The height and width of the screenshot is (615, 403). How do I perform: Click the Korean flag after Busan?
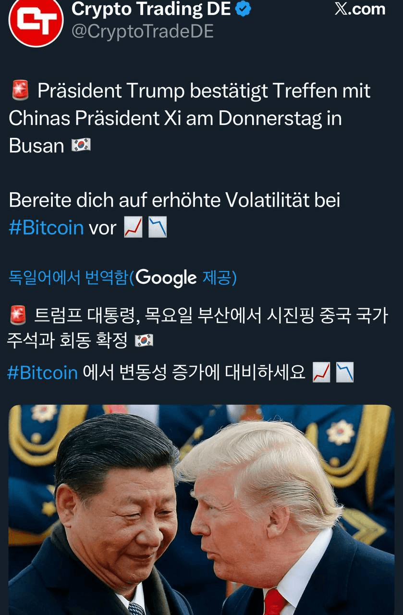[x=80, y=145]
